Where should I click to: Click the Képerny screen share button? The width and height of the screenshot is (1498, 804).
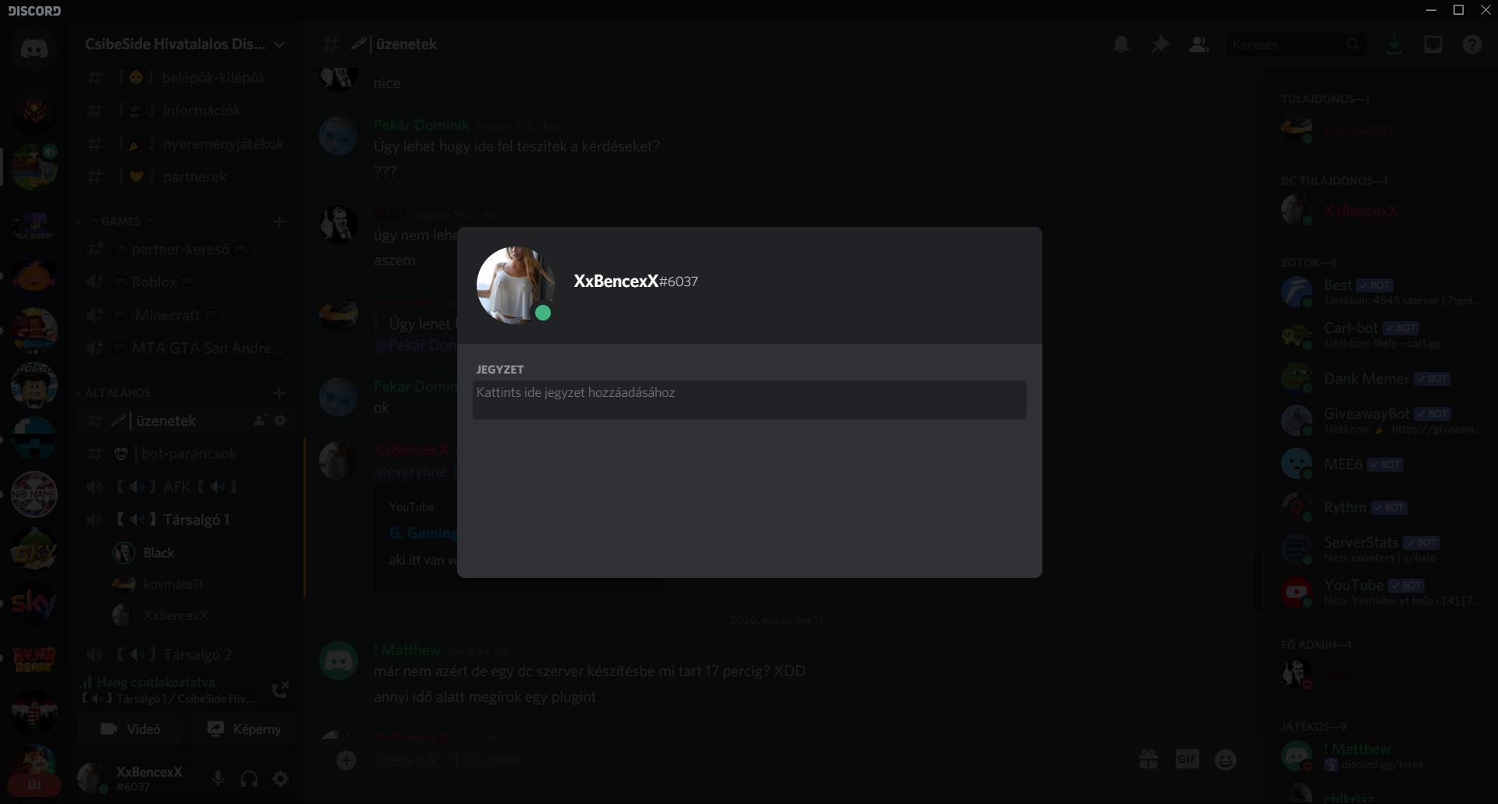click(243, 729)
